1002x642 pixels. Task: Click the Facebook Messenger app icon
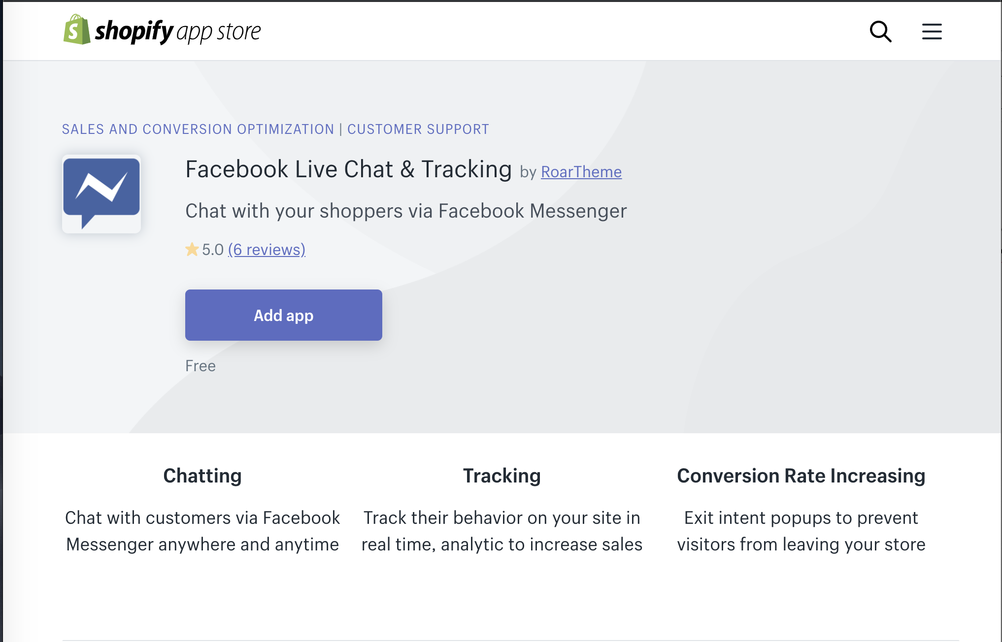tap(101, 194)
